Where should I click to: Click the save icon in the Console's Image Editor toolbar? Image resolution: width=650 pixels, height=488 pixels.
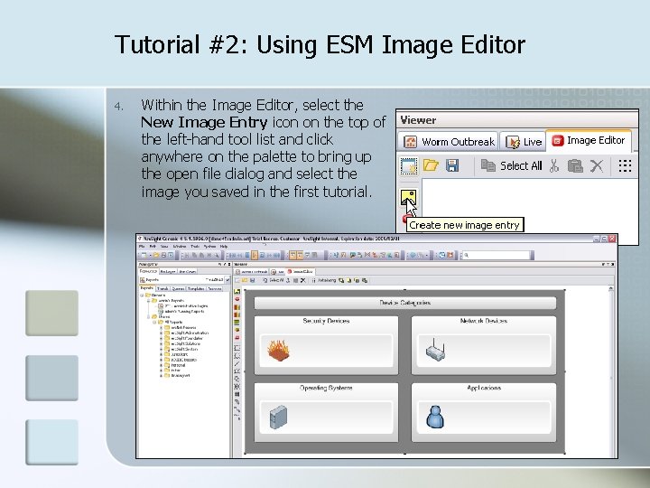(x=253, y=280)
